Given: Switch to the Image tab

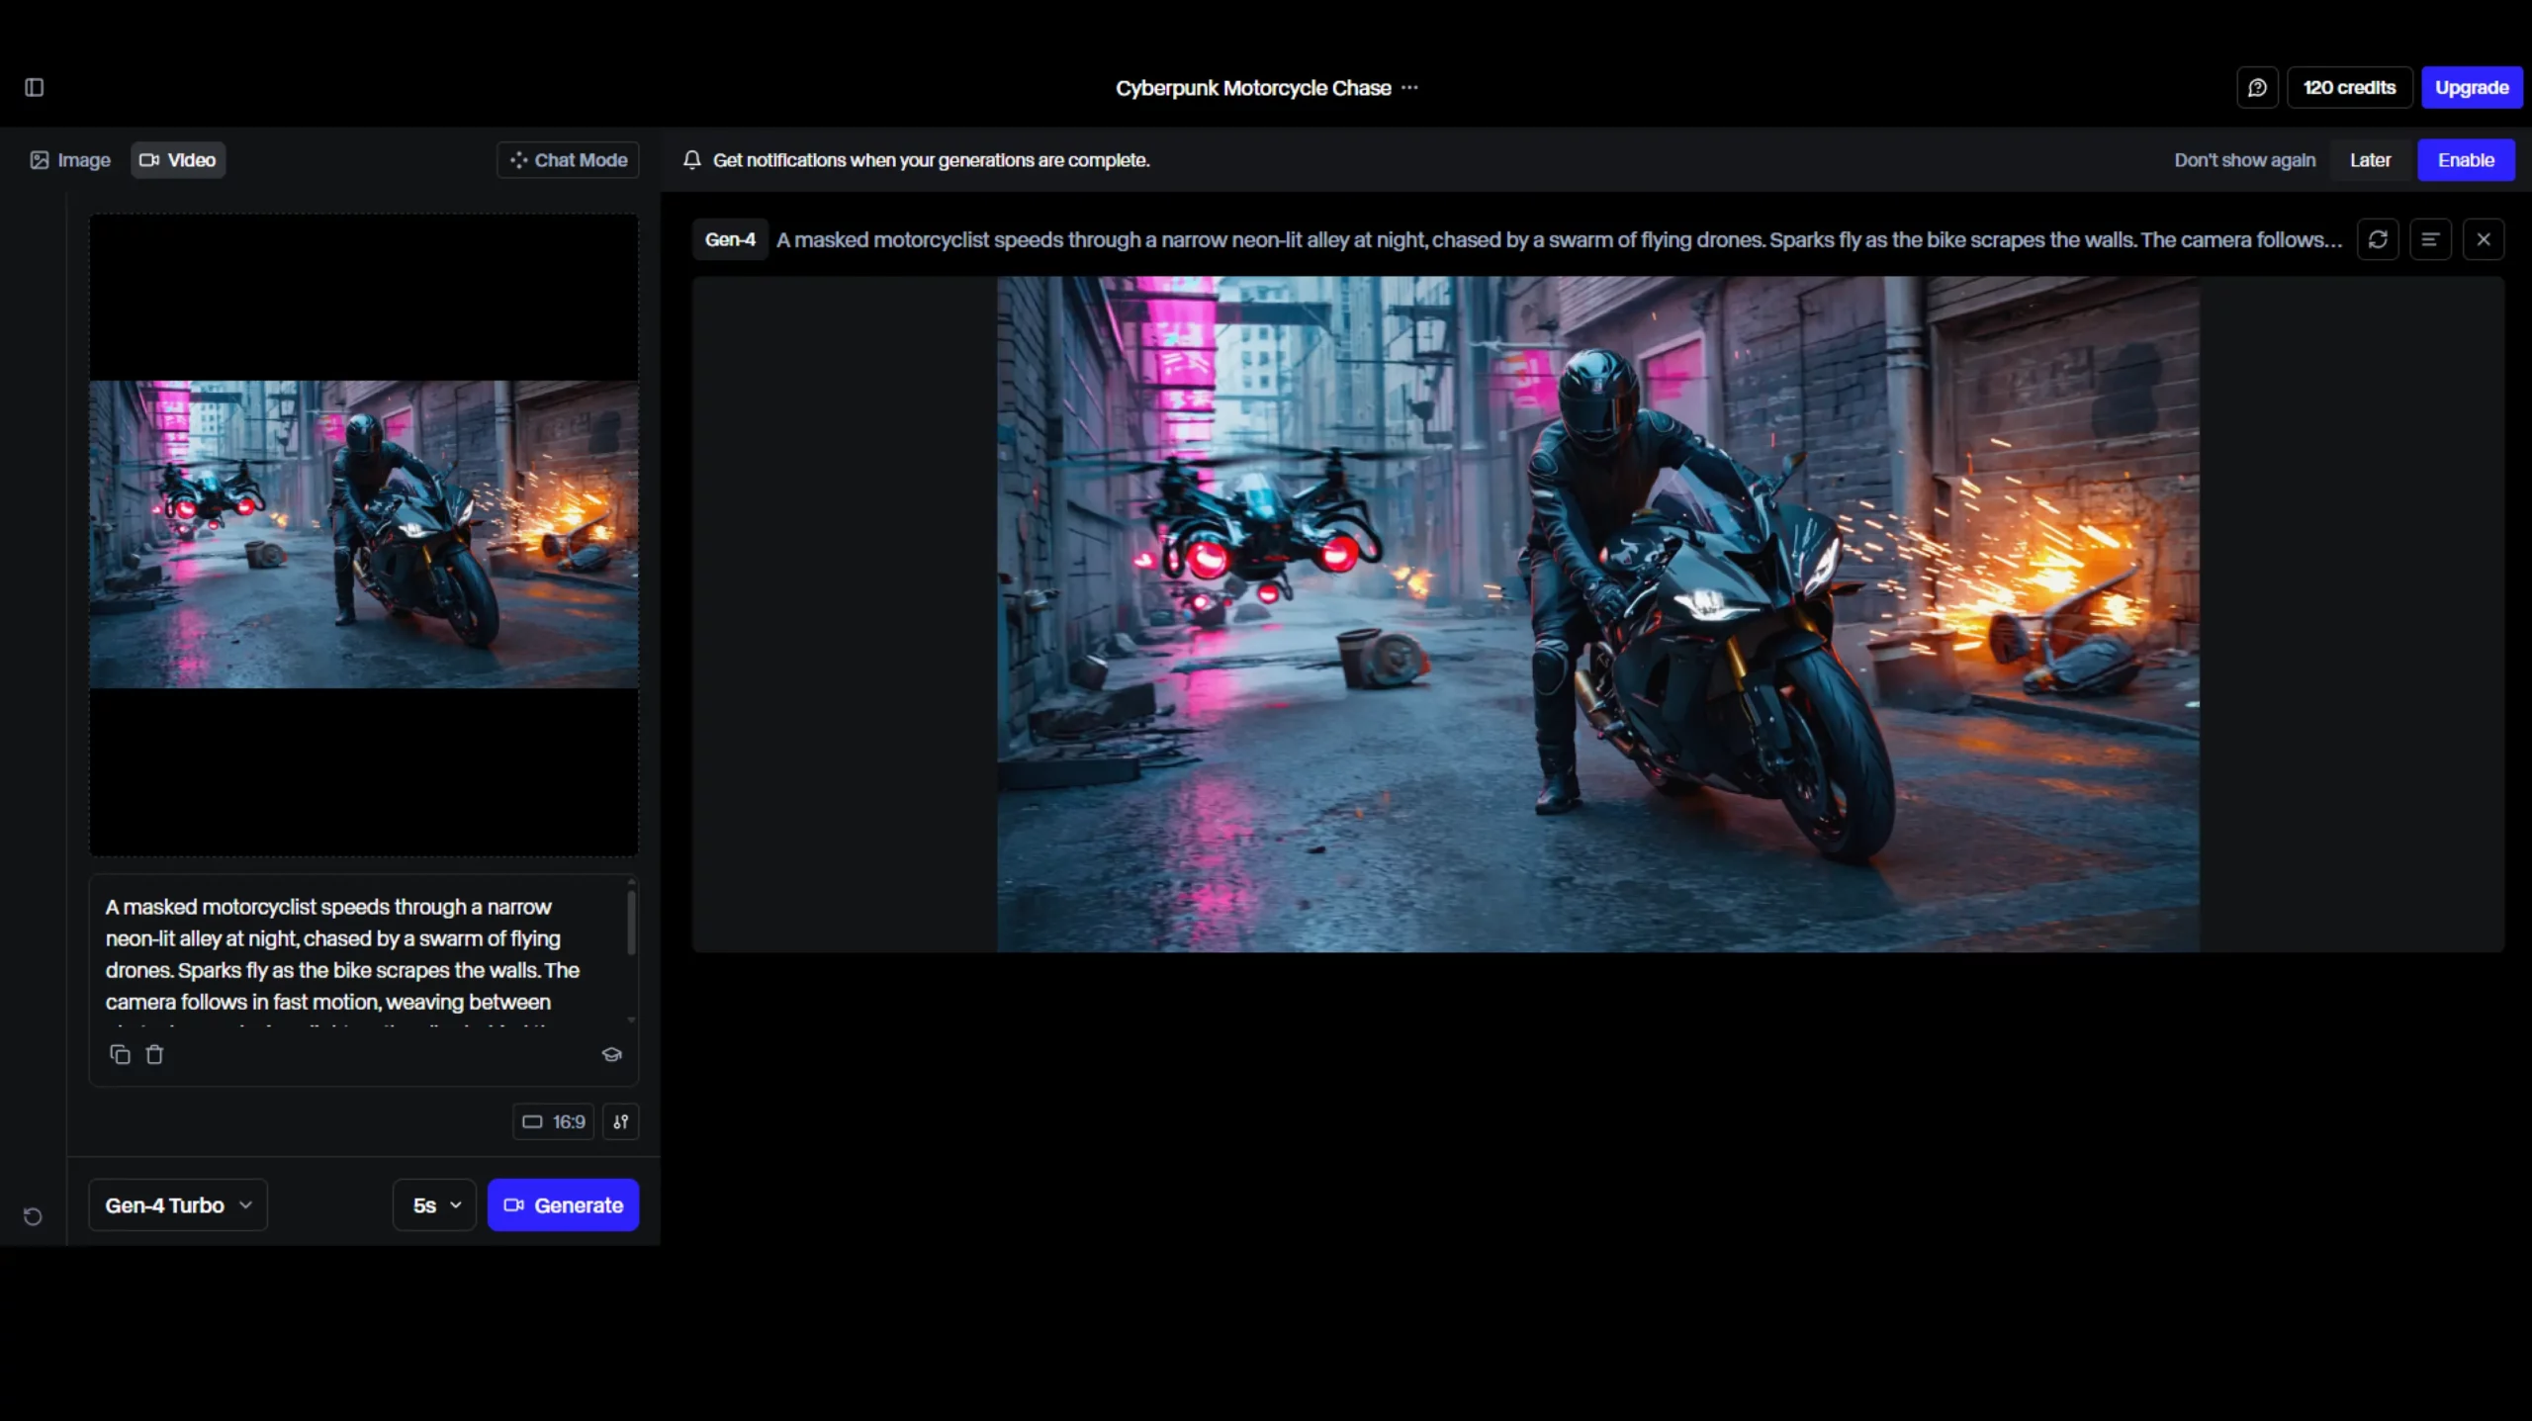Looking at the screenshot, I should (x=70, y=160).
